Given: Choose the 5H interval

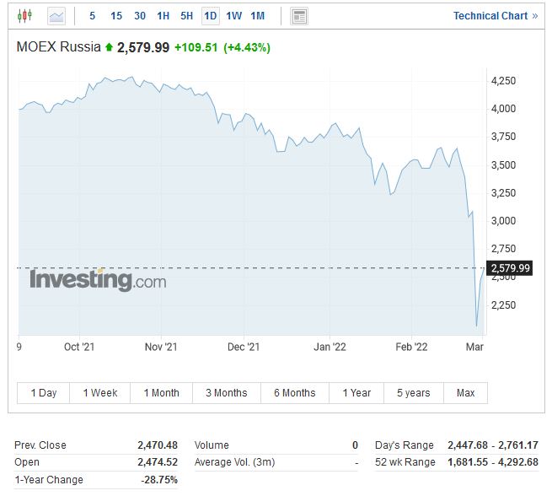Looking at the screenshot, I should coord(187,16).
